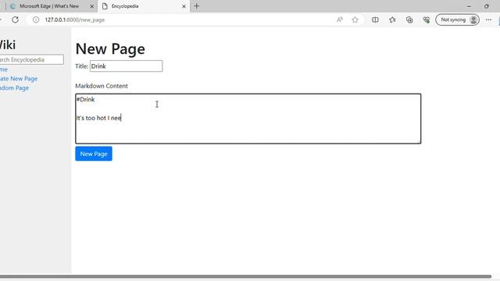This screenshot has width=500, height=281.
Task: Click the address bar URL
Action: pos(75,20)
